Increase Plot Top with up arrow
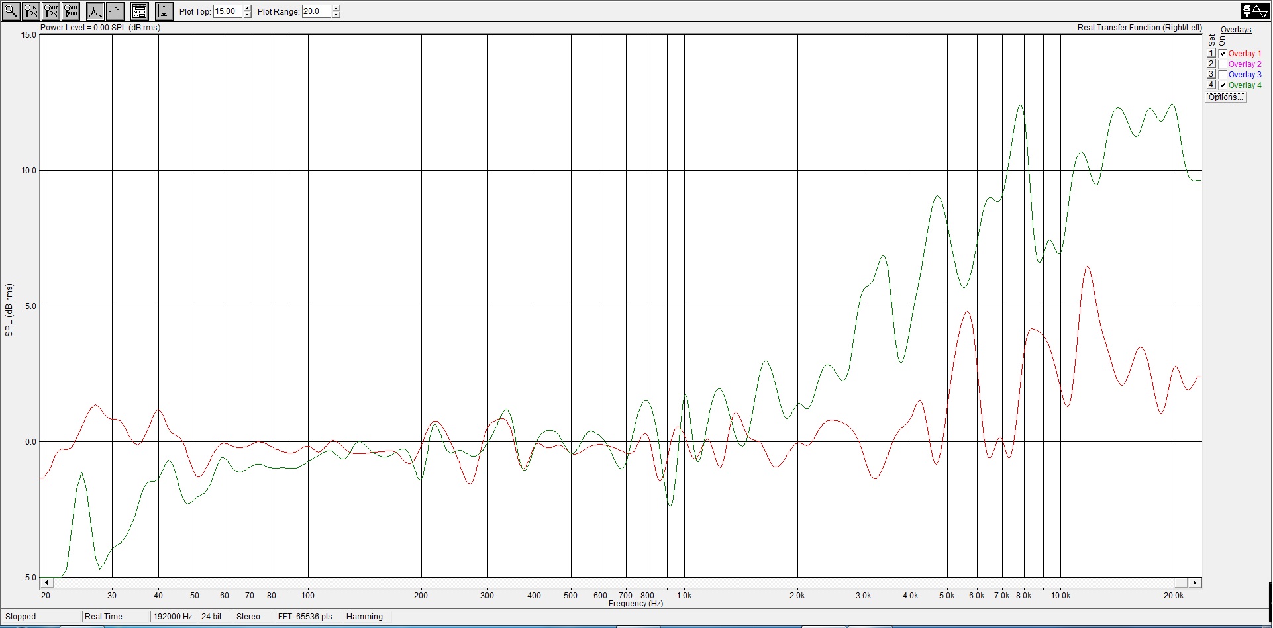Image resolution: width=1273 pixels, height=628 pixels. pos(247,8)
